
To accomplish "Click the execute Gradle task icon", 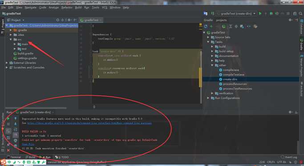I will [224, 26].
